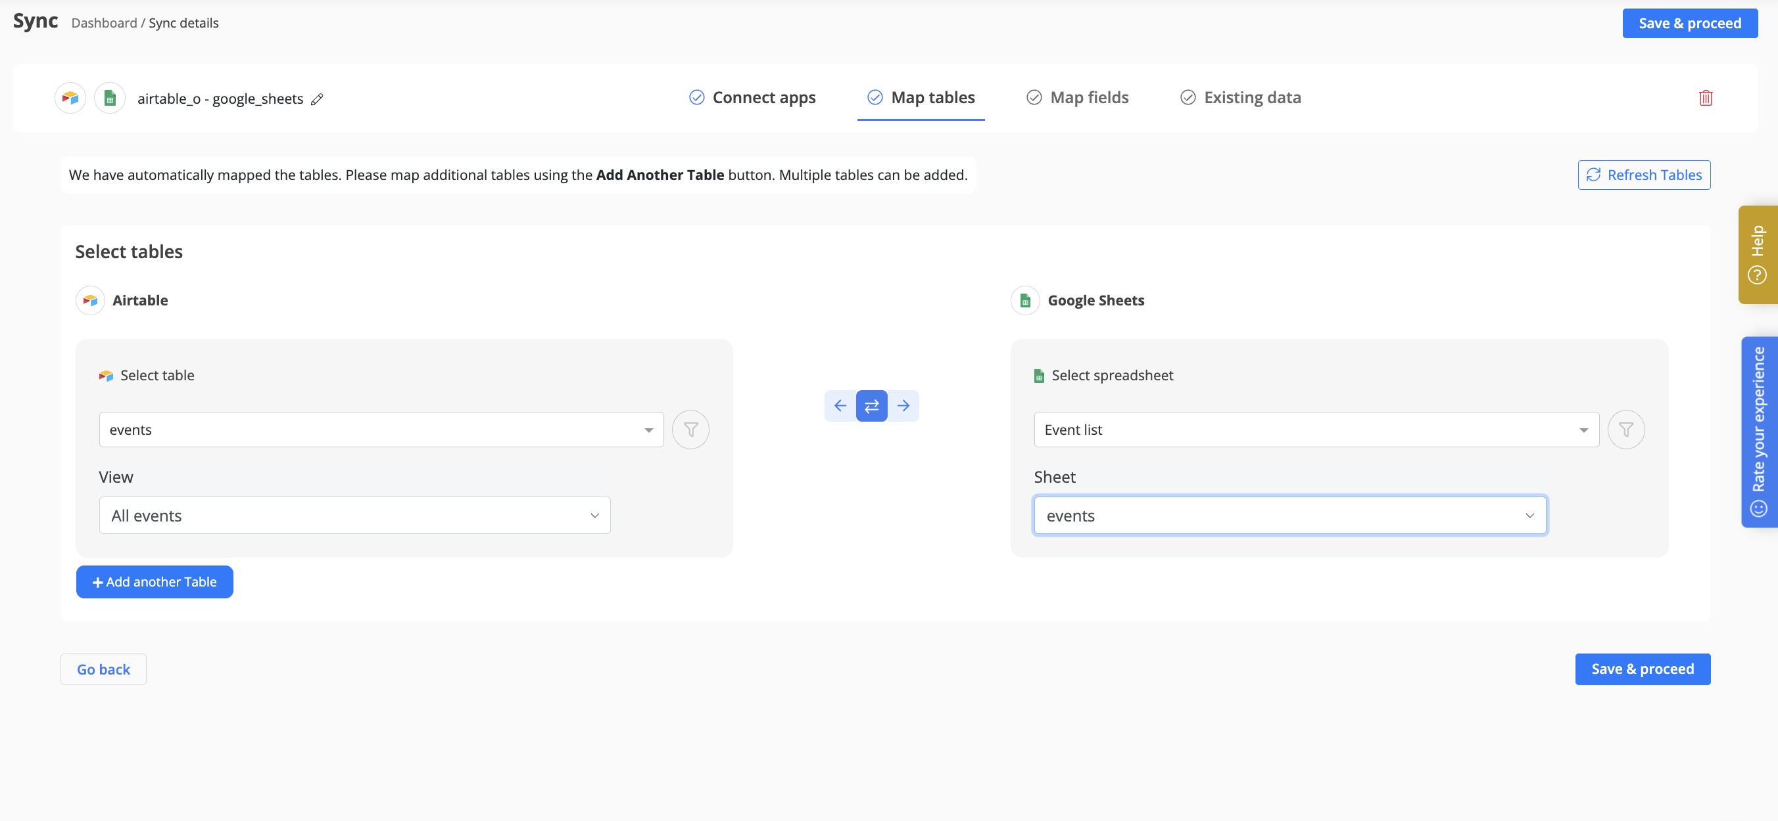Open the Event list spreadsheet dropdown
Viewport: 1778px width, 821px height.
click(1316, 430)
